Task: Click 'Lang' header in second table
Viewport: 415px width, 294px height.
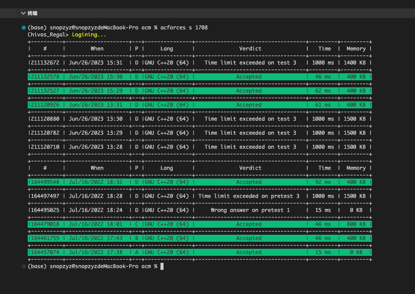Action: (167, 168)
